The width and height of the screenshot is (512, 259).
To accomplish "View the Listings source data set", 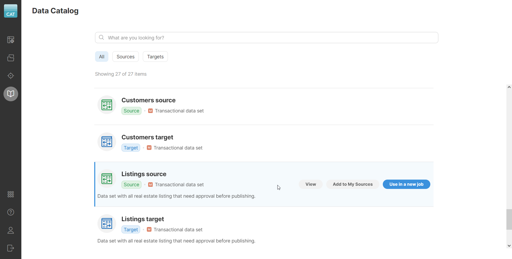I will [310, 184].
